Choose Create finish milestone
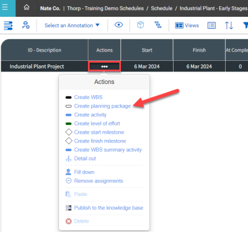Screen dimensions: 248x232 tap(100, 141)
